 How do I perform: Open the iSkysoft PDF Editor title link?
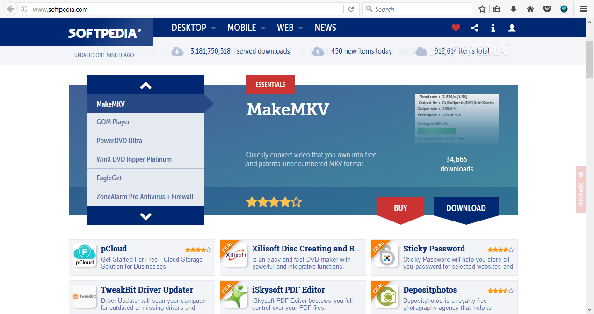coord(288,290)
